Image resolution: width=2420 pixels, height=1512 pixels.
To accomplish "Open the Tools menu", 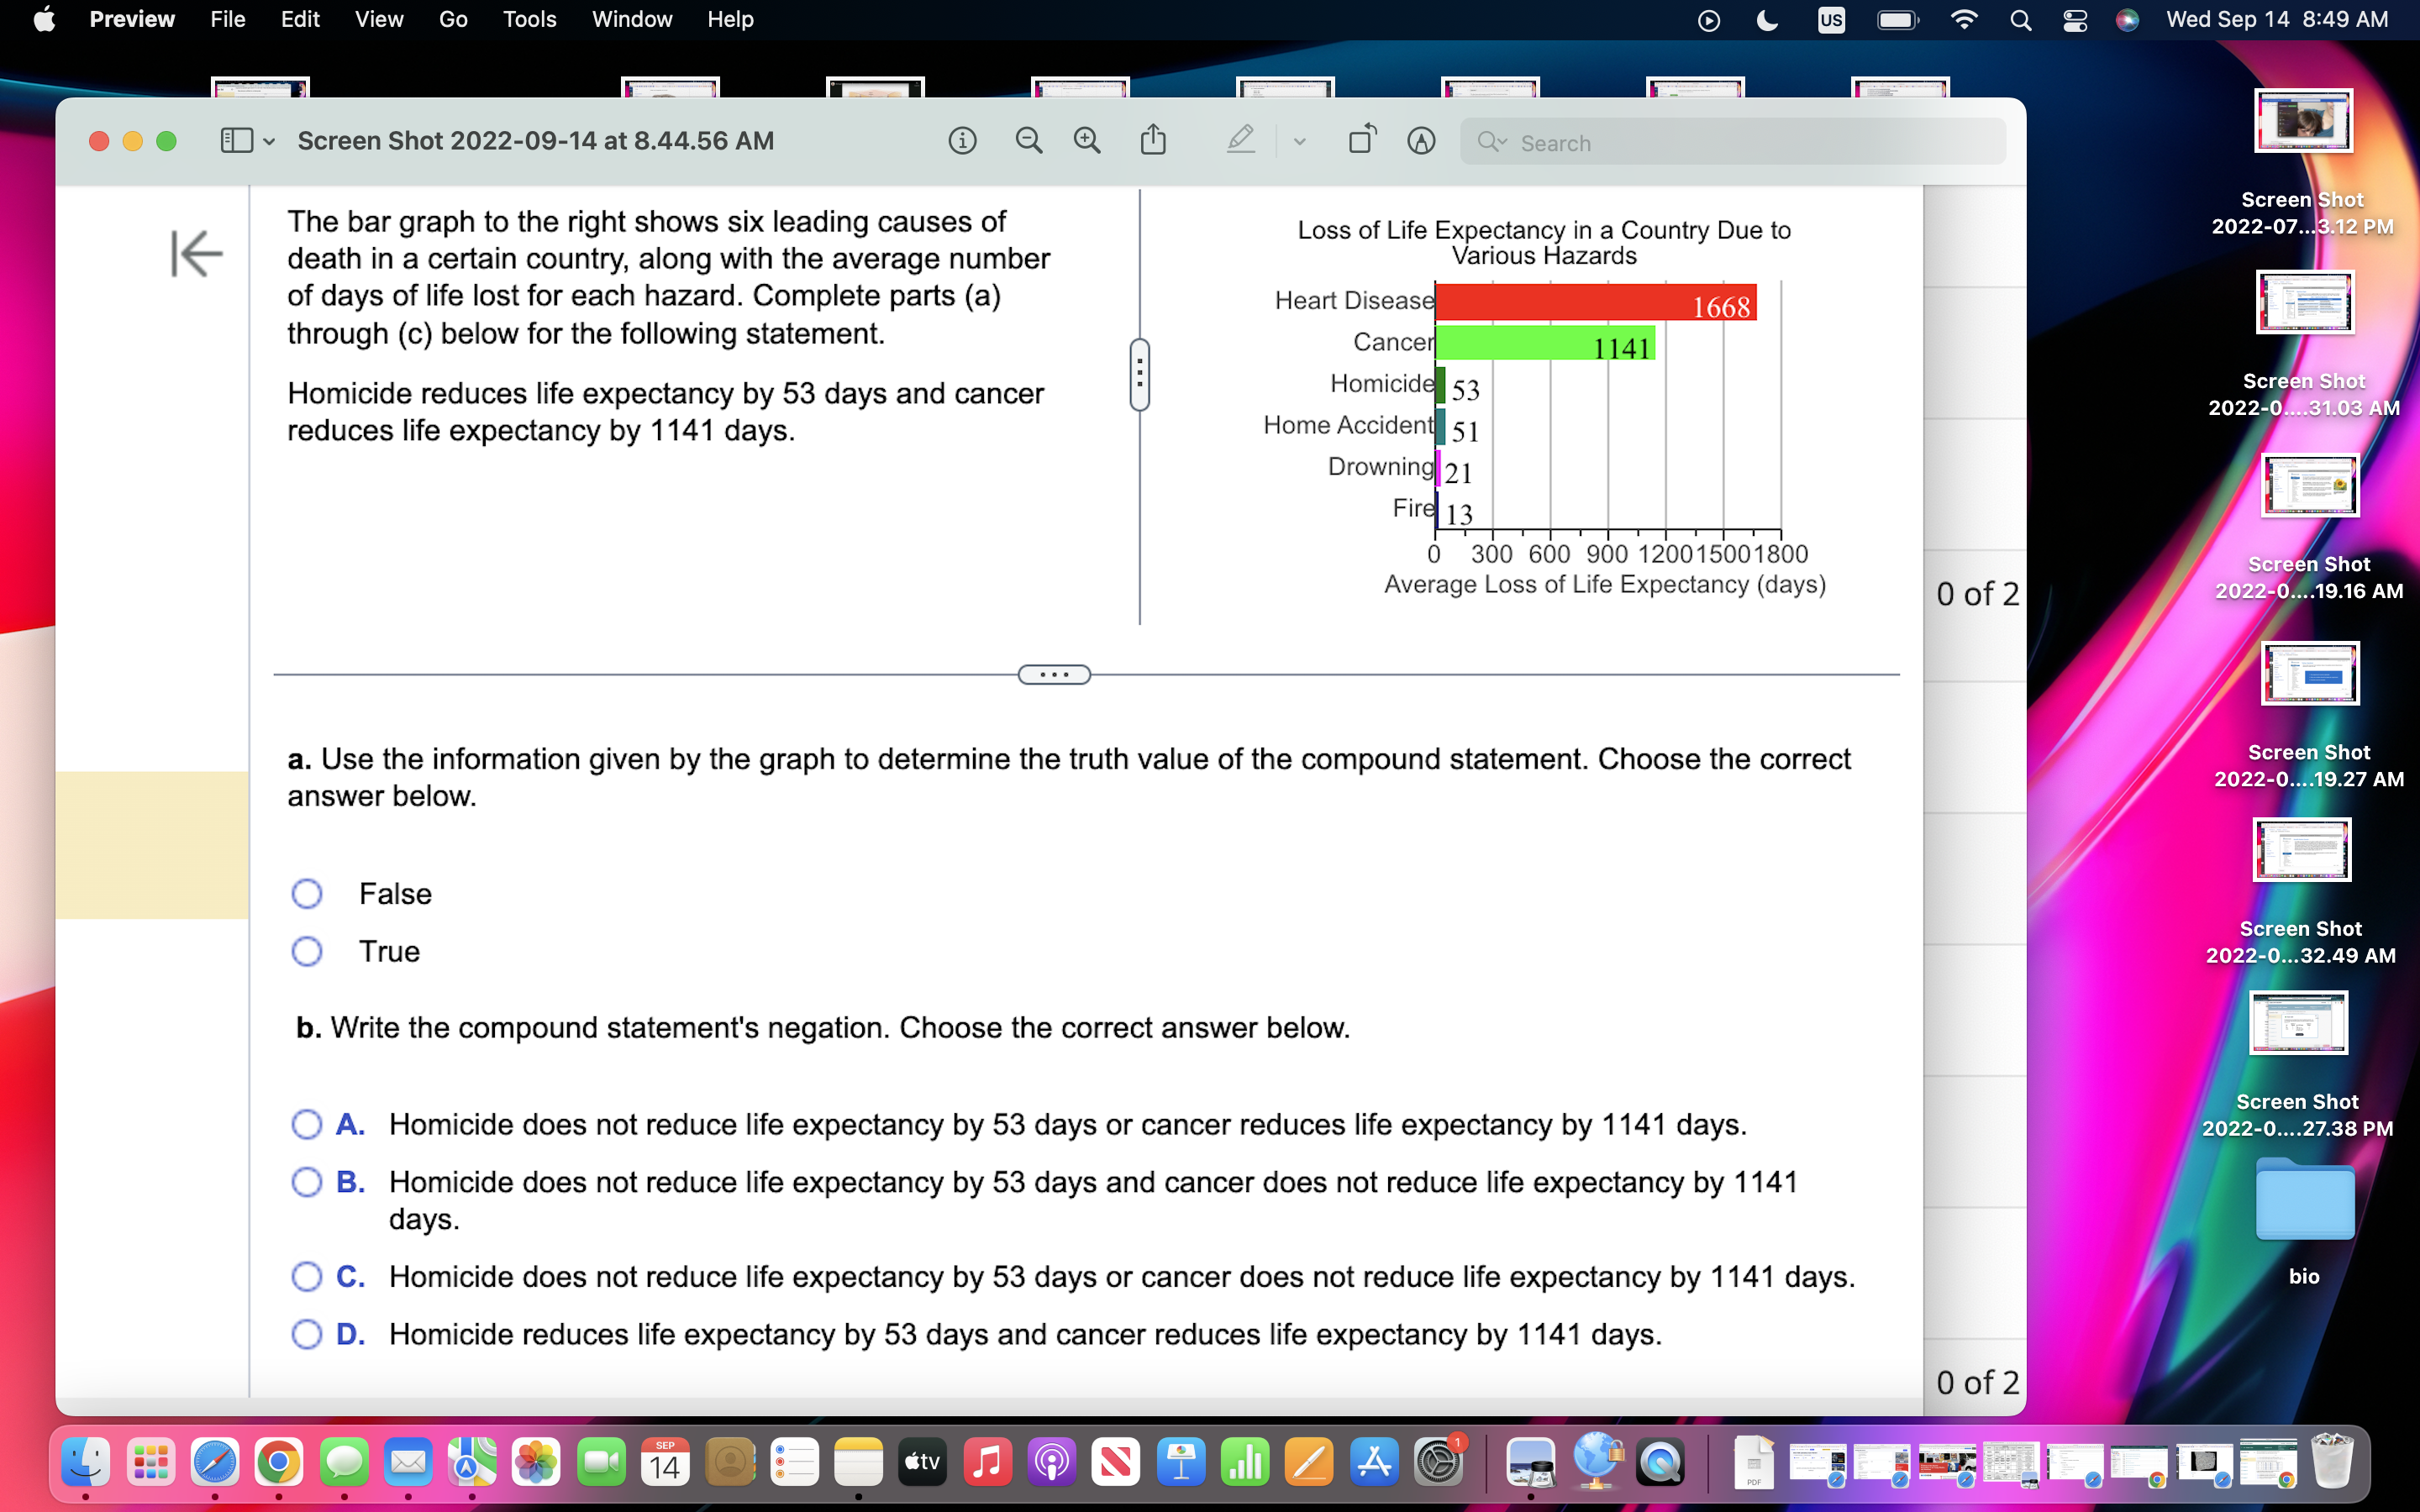I will click(x=529, y=19).
